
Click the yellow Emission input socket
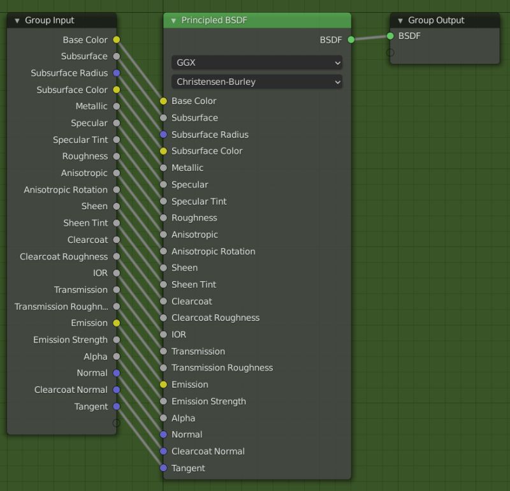point(164,385)
